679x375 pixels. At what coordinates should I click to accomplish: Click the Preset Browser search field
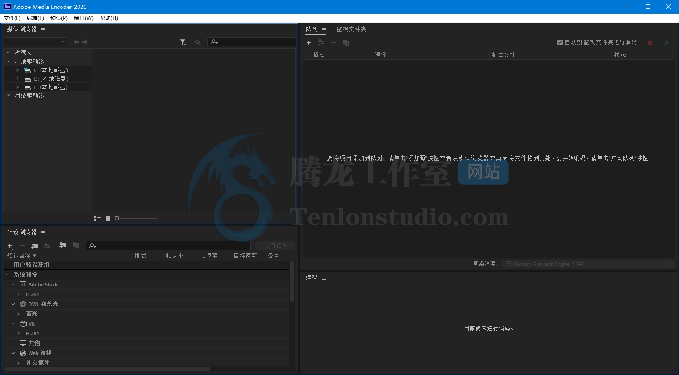click(x=168, y=246)
